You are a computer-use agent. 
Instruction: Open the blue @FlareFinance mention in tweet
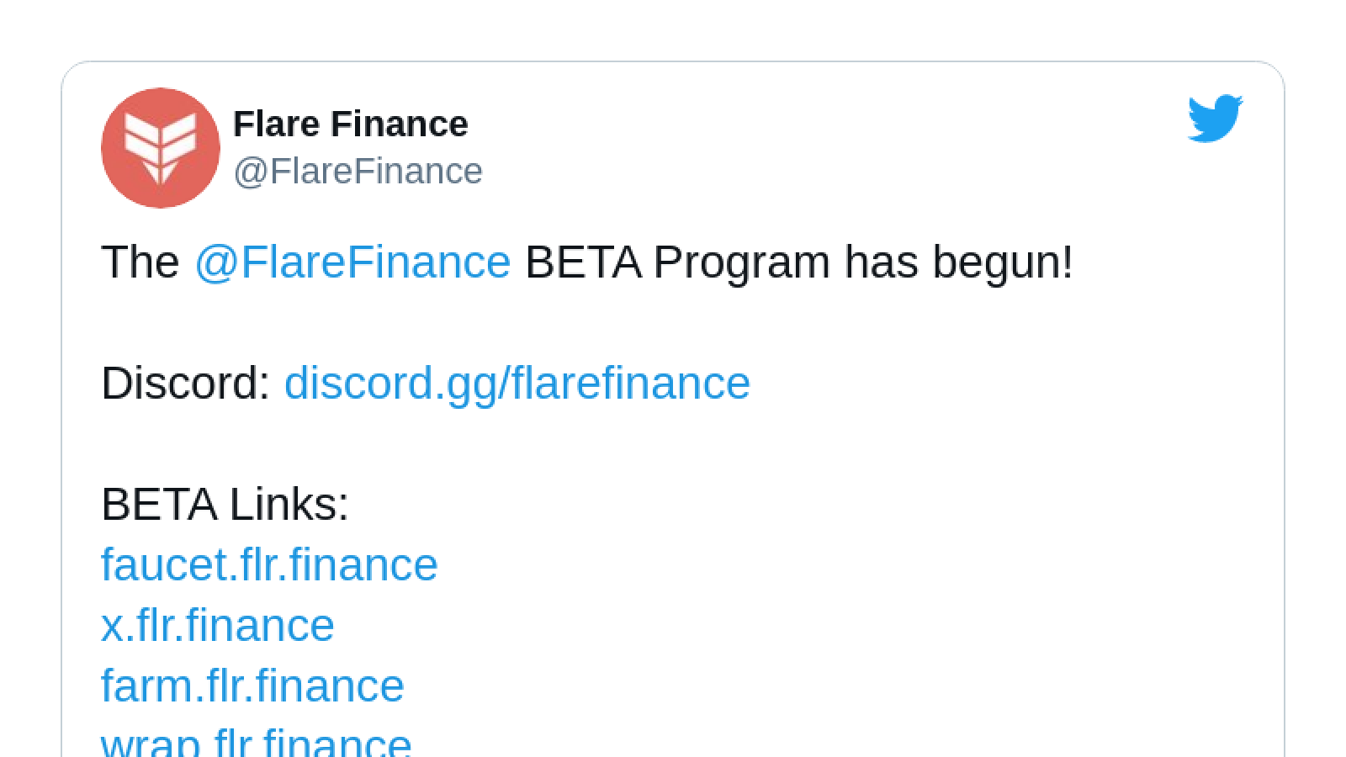pyautogui.click(x=352, y=262)
